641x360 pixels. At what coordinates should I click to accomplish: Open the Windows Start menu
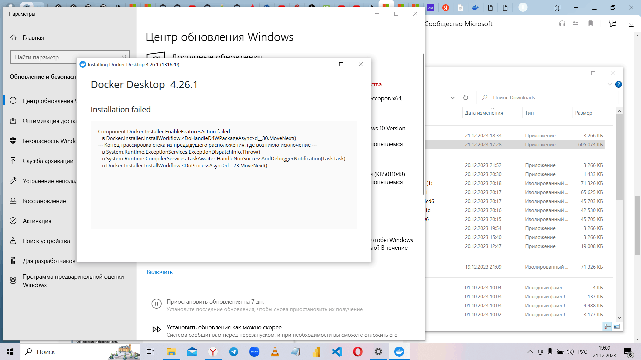10,352
